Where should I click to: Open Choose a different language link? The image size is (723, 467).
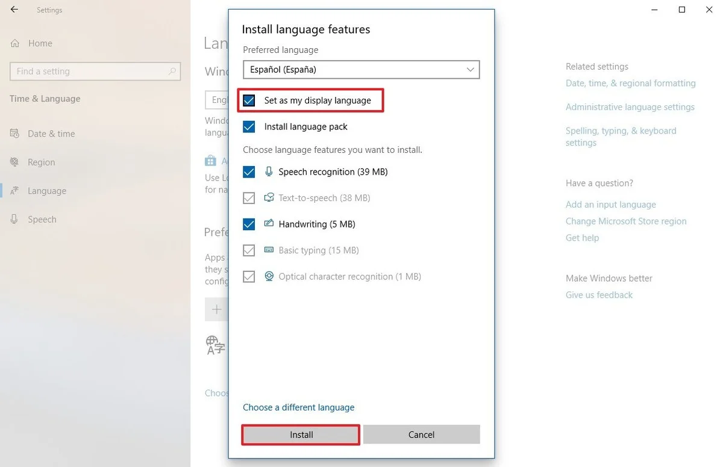coord(298,407)
